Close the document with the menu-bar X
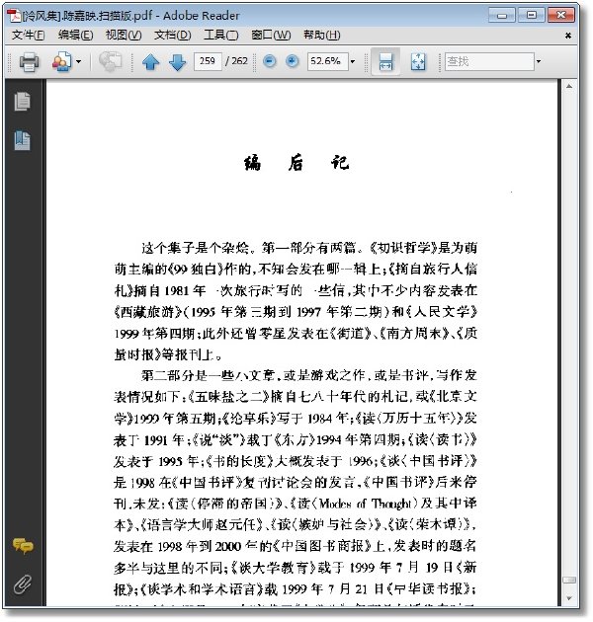Viewport: 593px width, 622px height. click(568, 36)
